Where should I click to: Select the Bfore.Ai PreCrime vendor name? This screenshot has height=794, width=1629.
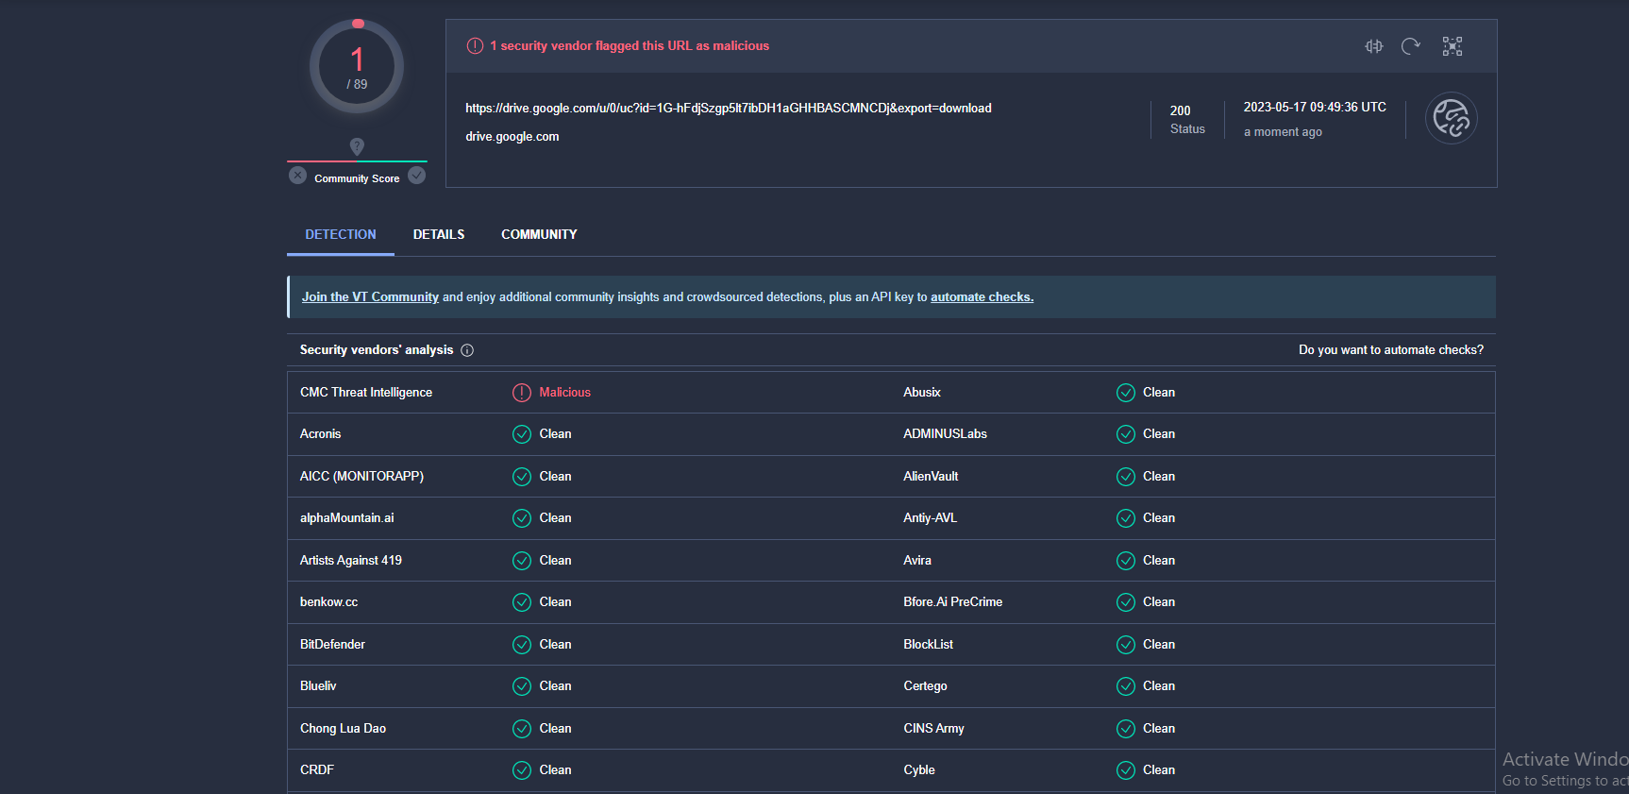pyautogui.click(x=953, y=602)
